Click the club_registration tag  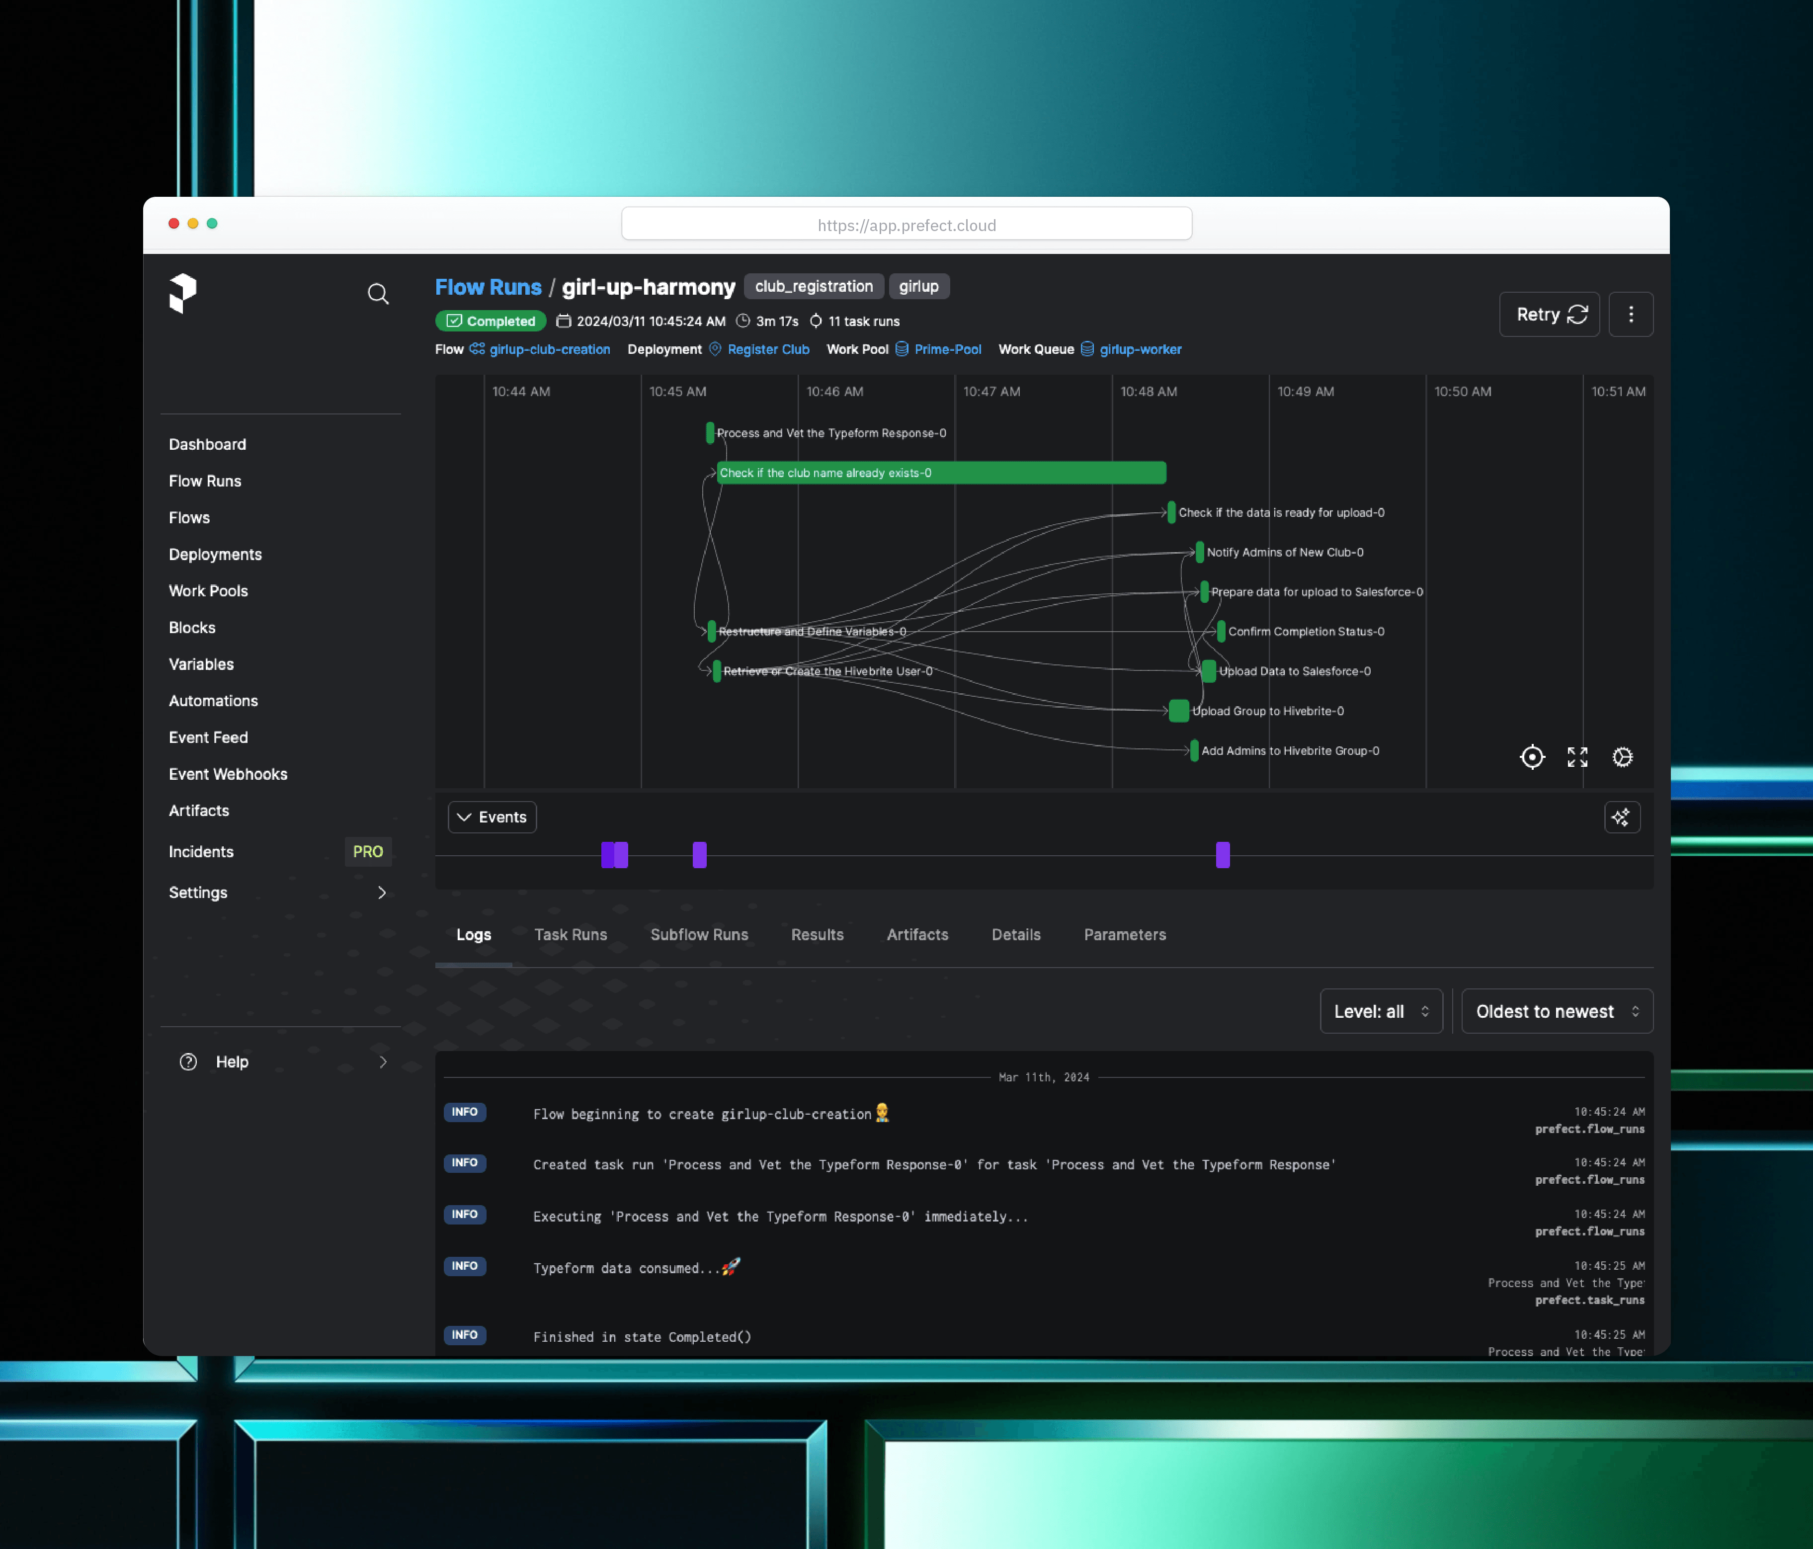[813, 286]
